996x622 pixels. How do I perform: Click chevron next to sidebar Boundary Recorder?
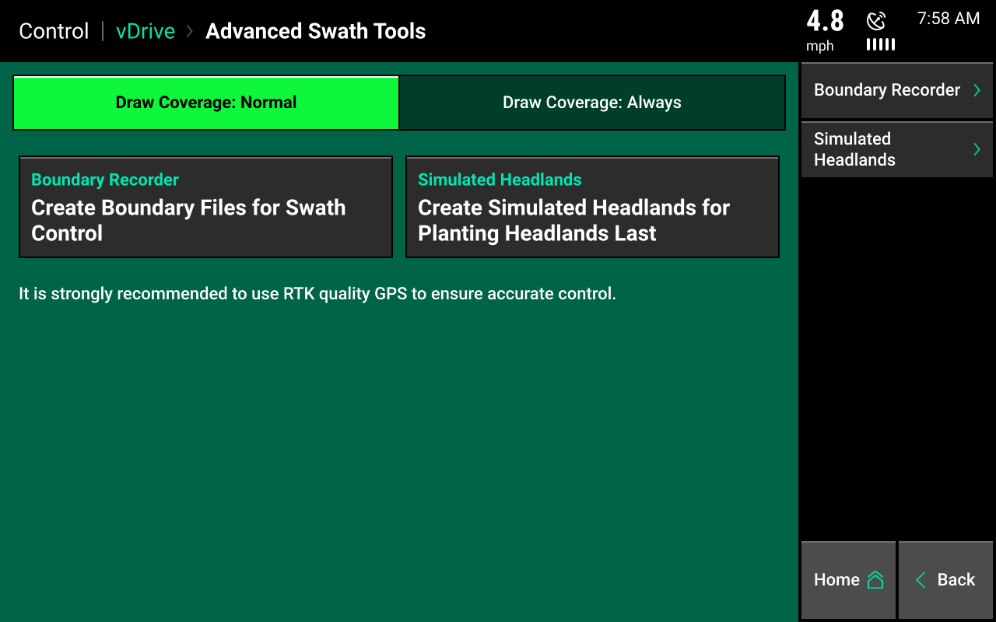[x=977, y=90]
